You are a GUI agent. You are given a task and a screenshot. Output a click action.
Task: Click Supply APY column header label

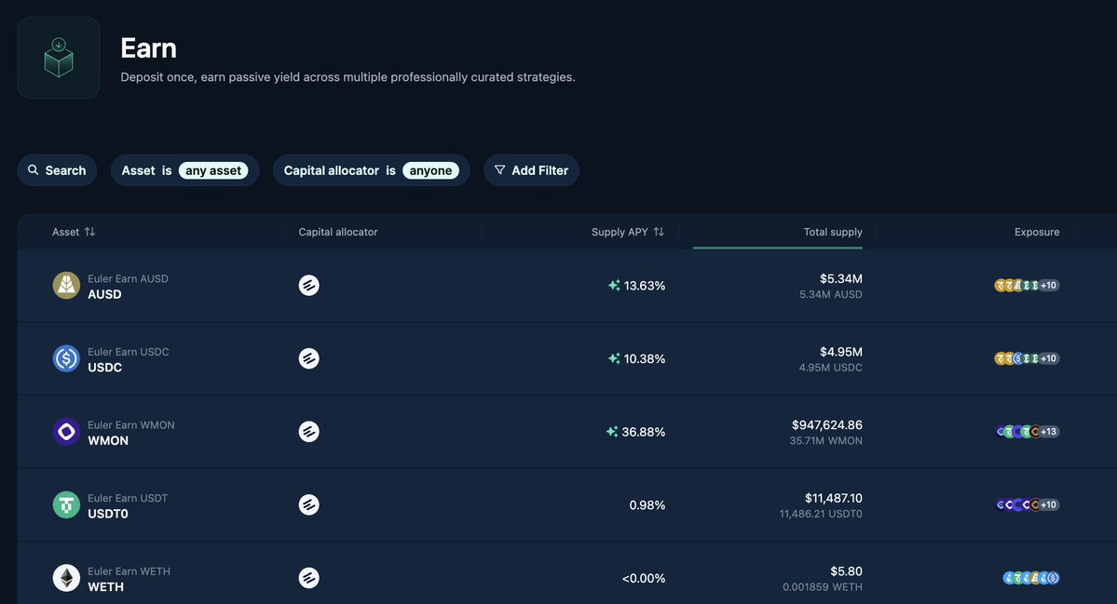click(620, 232)
